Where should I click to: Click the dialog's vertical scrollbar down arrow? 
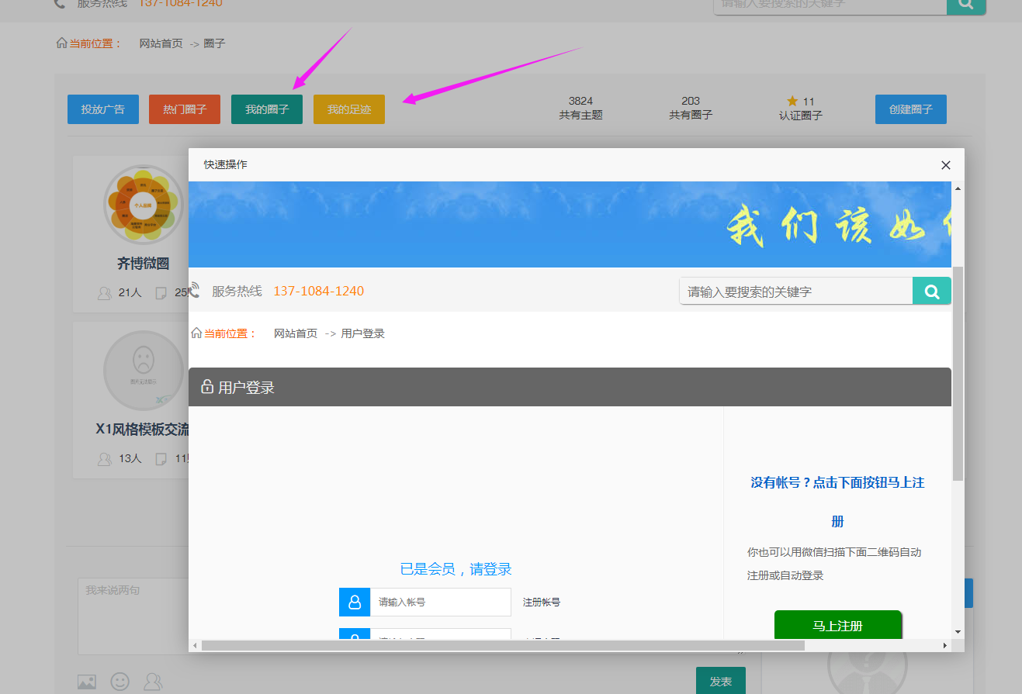[958, 632]
